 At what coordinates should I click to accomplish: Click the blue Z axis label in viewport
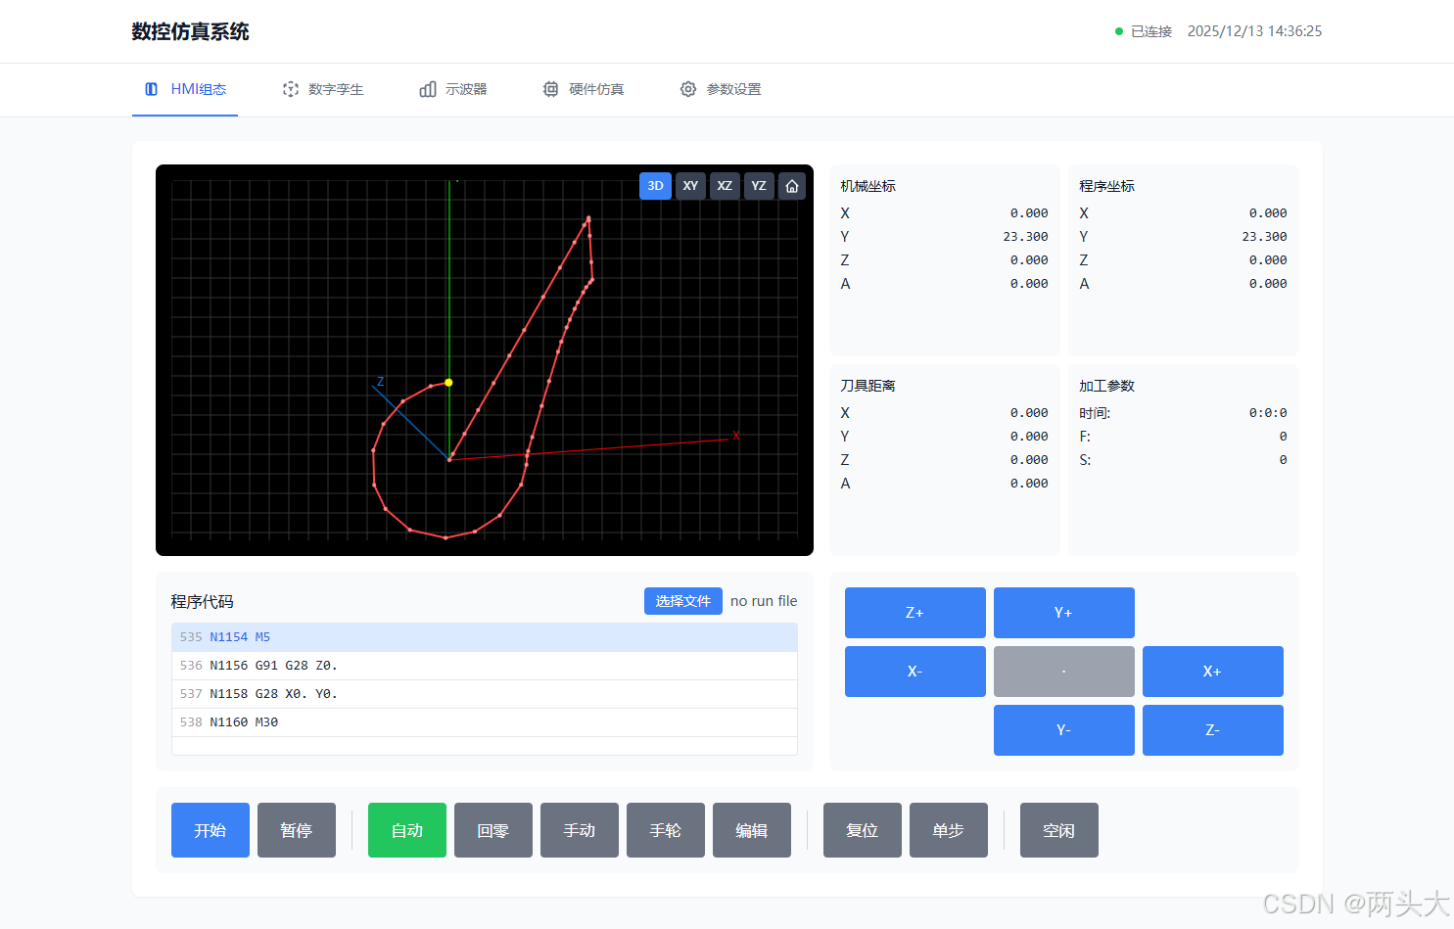[x=380, y=382]
